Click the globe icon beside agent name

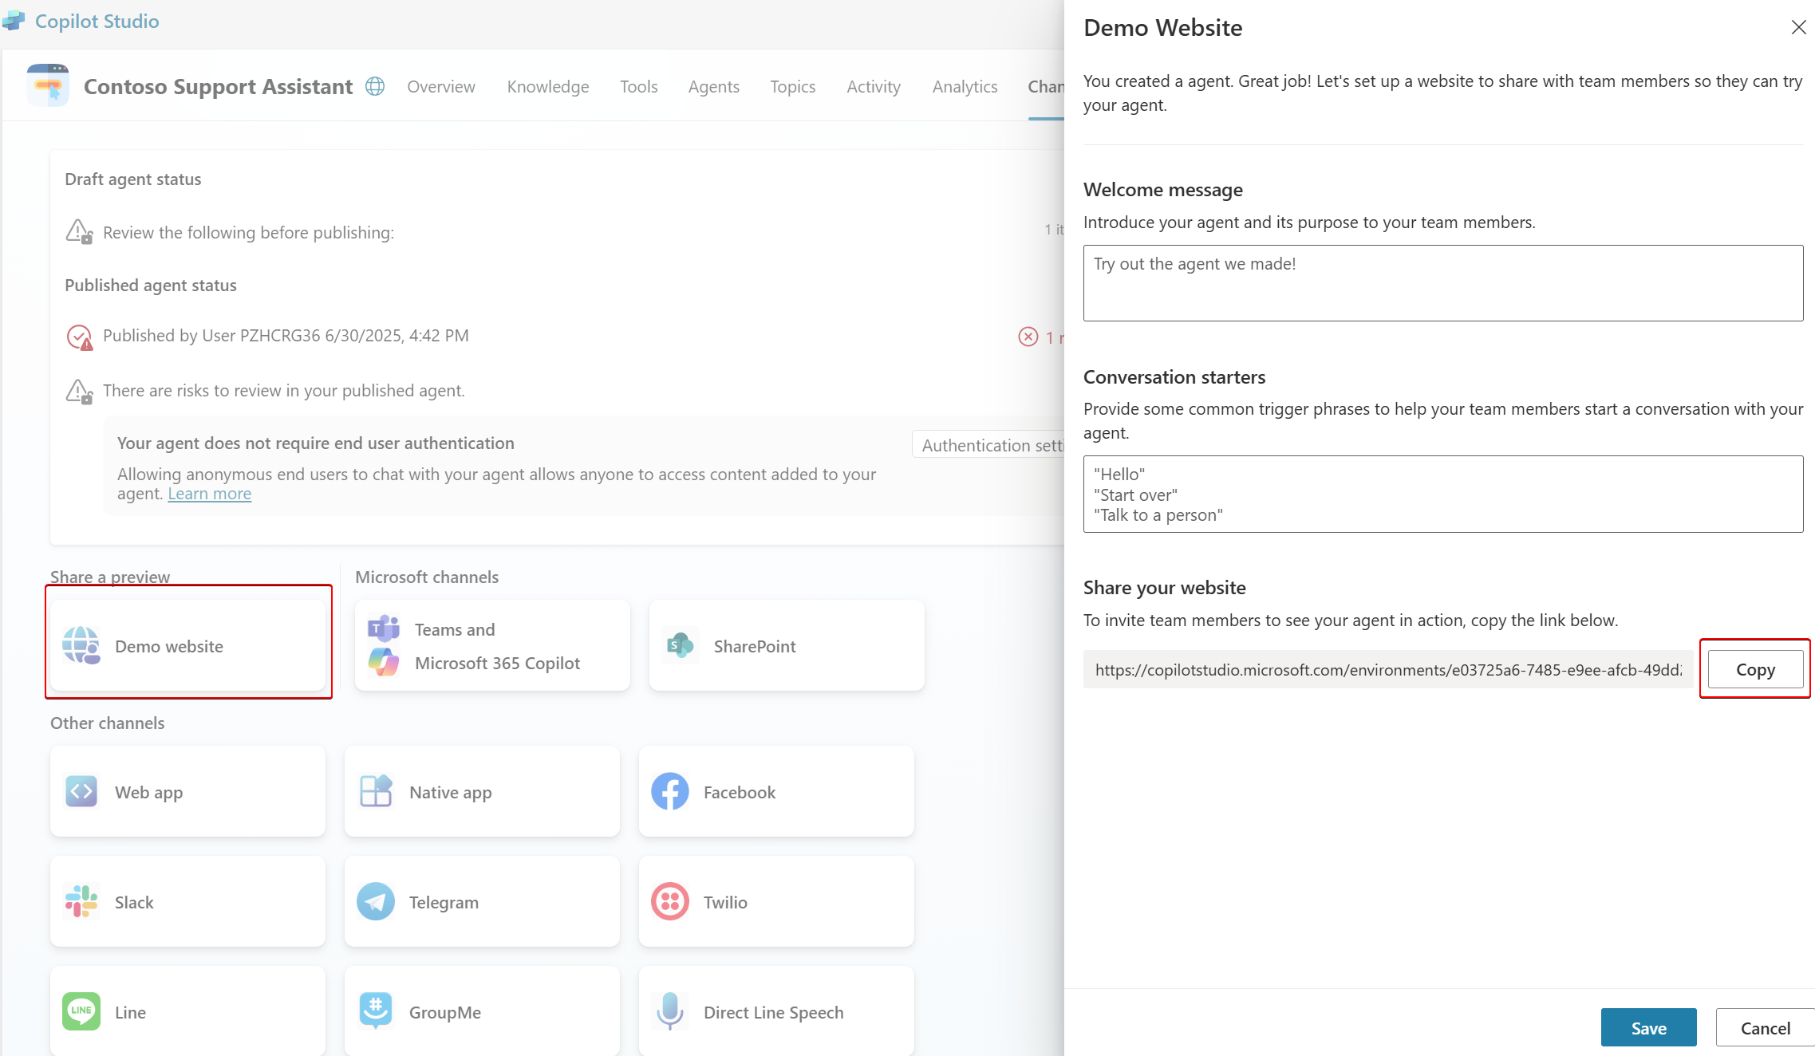pos(375,86)
